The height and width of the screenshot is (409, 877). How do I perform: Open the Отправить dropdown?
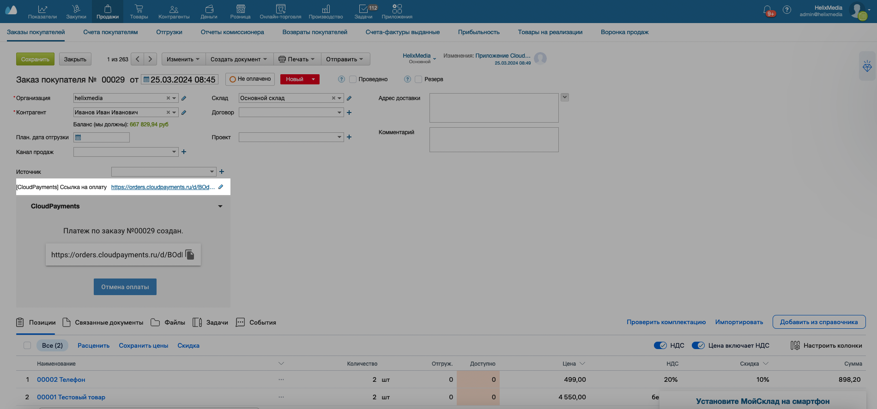pyautogui.click(x=345, y=59)
